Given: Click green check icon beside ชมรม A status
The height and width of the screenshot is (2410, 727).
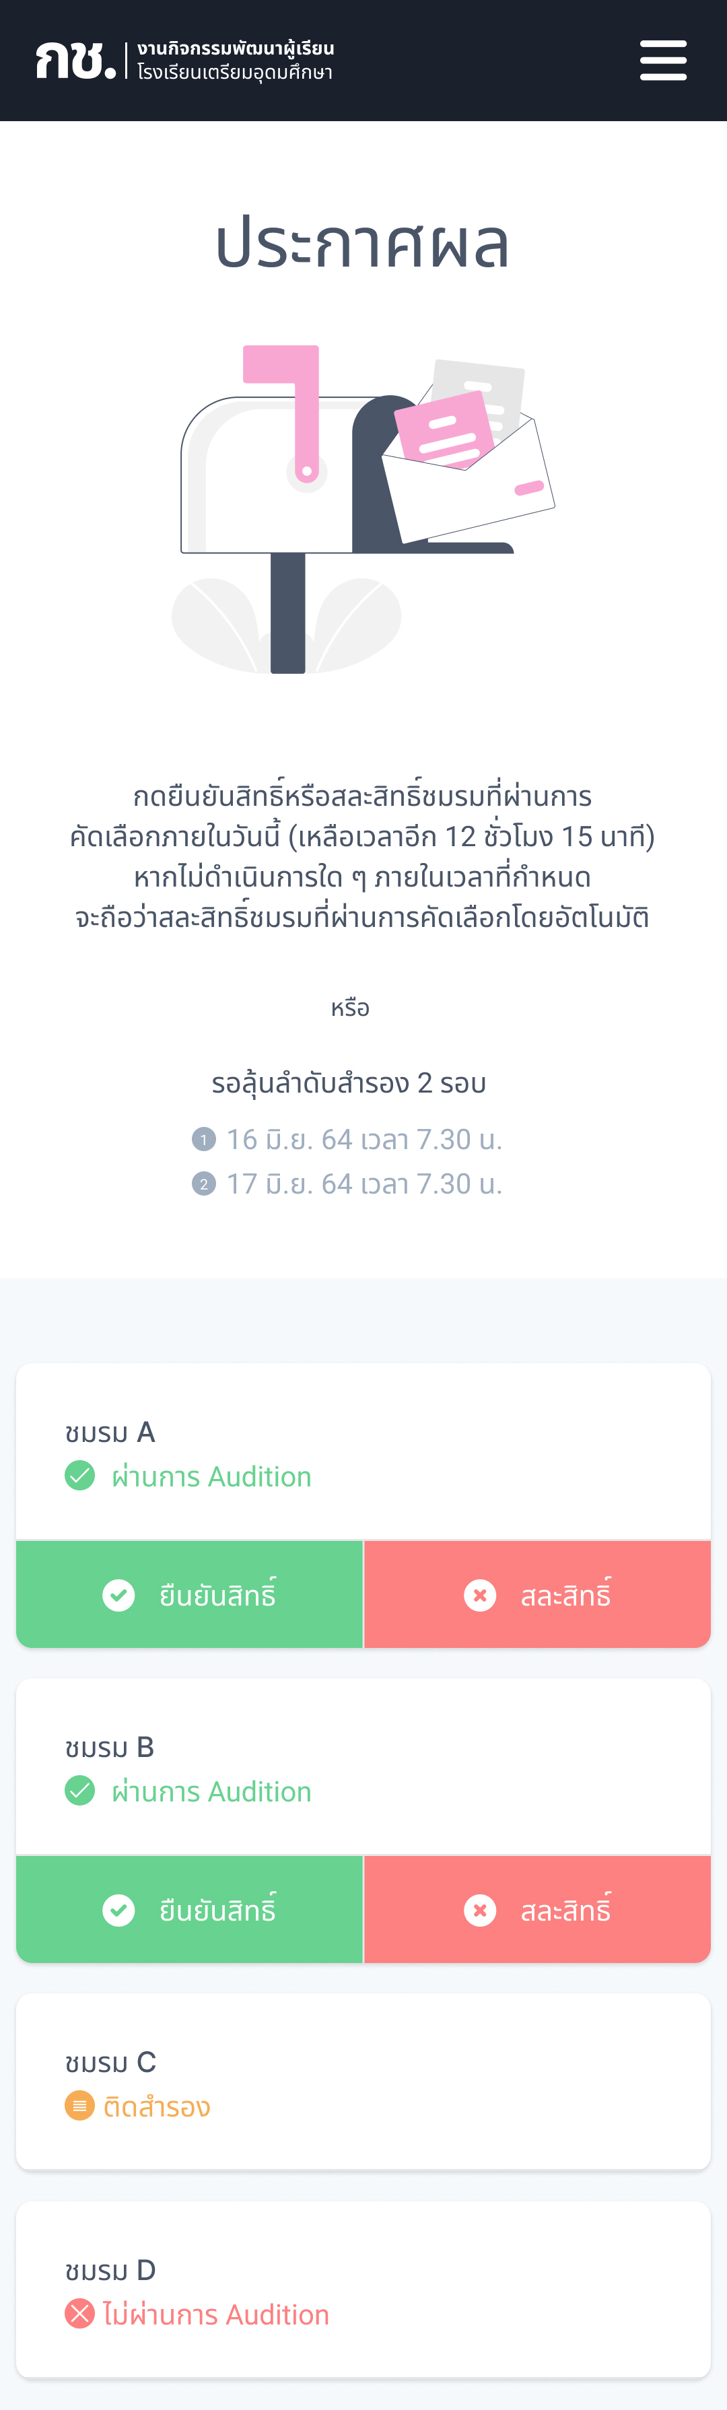Looking at the screenshot, I should [79, 1476].
